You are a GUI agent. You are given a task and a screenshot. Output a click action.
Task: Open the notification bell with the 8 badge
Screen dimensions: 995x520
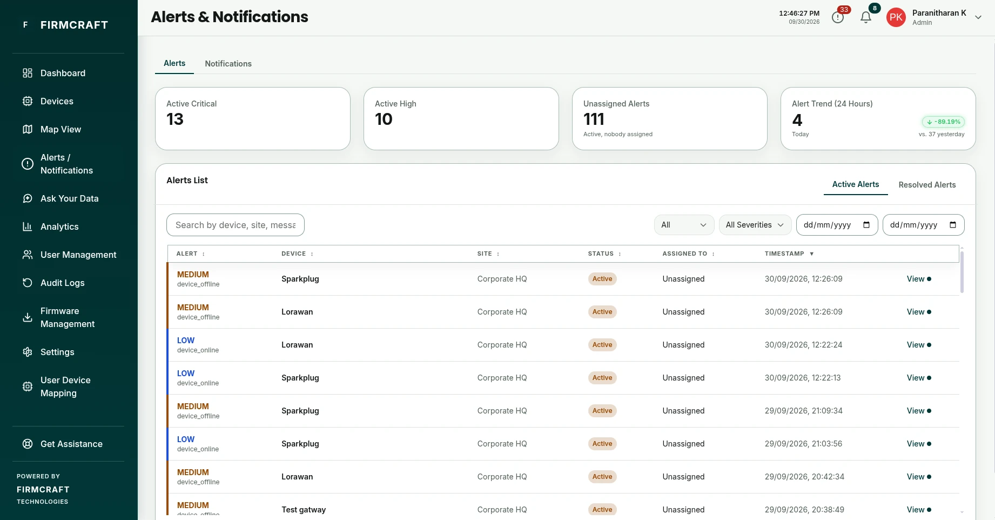click(x=866, y=17)
